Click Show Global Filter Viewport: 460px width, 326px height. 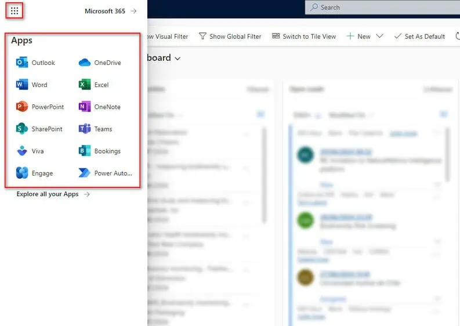point(230,37)
